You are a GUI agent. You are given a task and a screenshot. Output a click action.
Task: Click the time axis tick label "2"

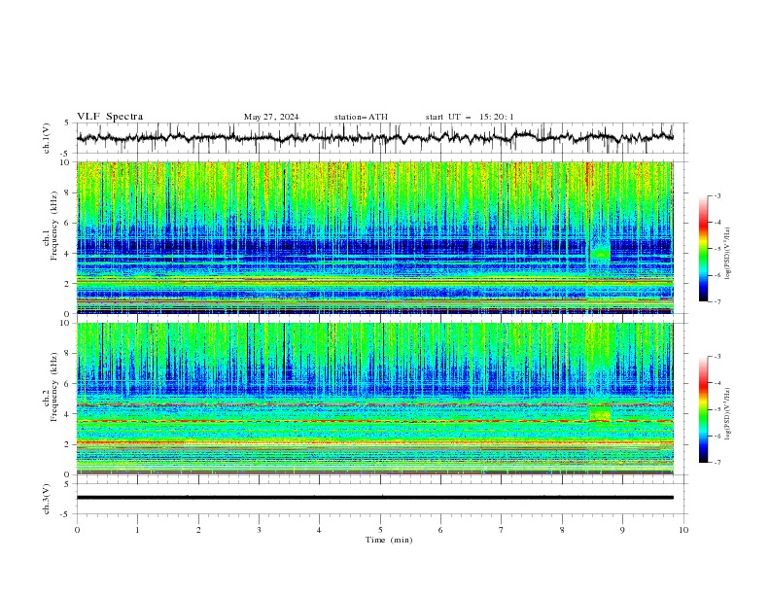pyautogui.click(x=198, y=530)
